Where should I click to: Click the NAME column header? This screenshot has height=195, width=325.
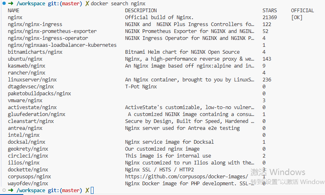[13, 11]
